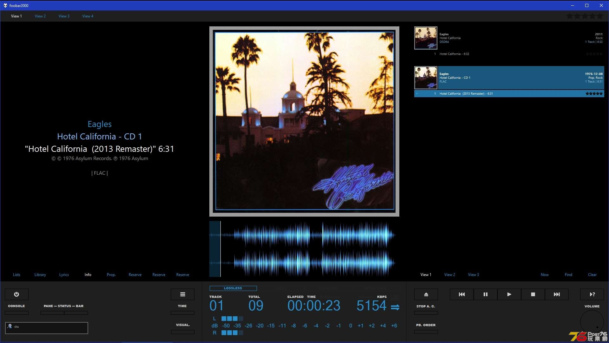Click the track number 01 display
The image size is (609, 343).
pyautogui.click(x=217, y=306)
